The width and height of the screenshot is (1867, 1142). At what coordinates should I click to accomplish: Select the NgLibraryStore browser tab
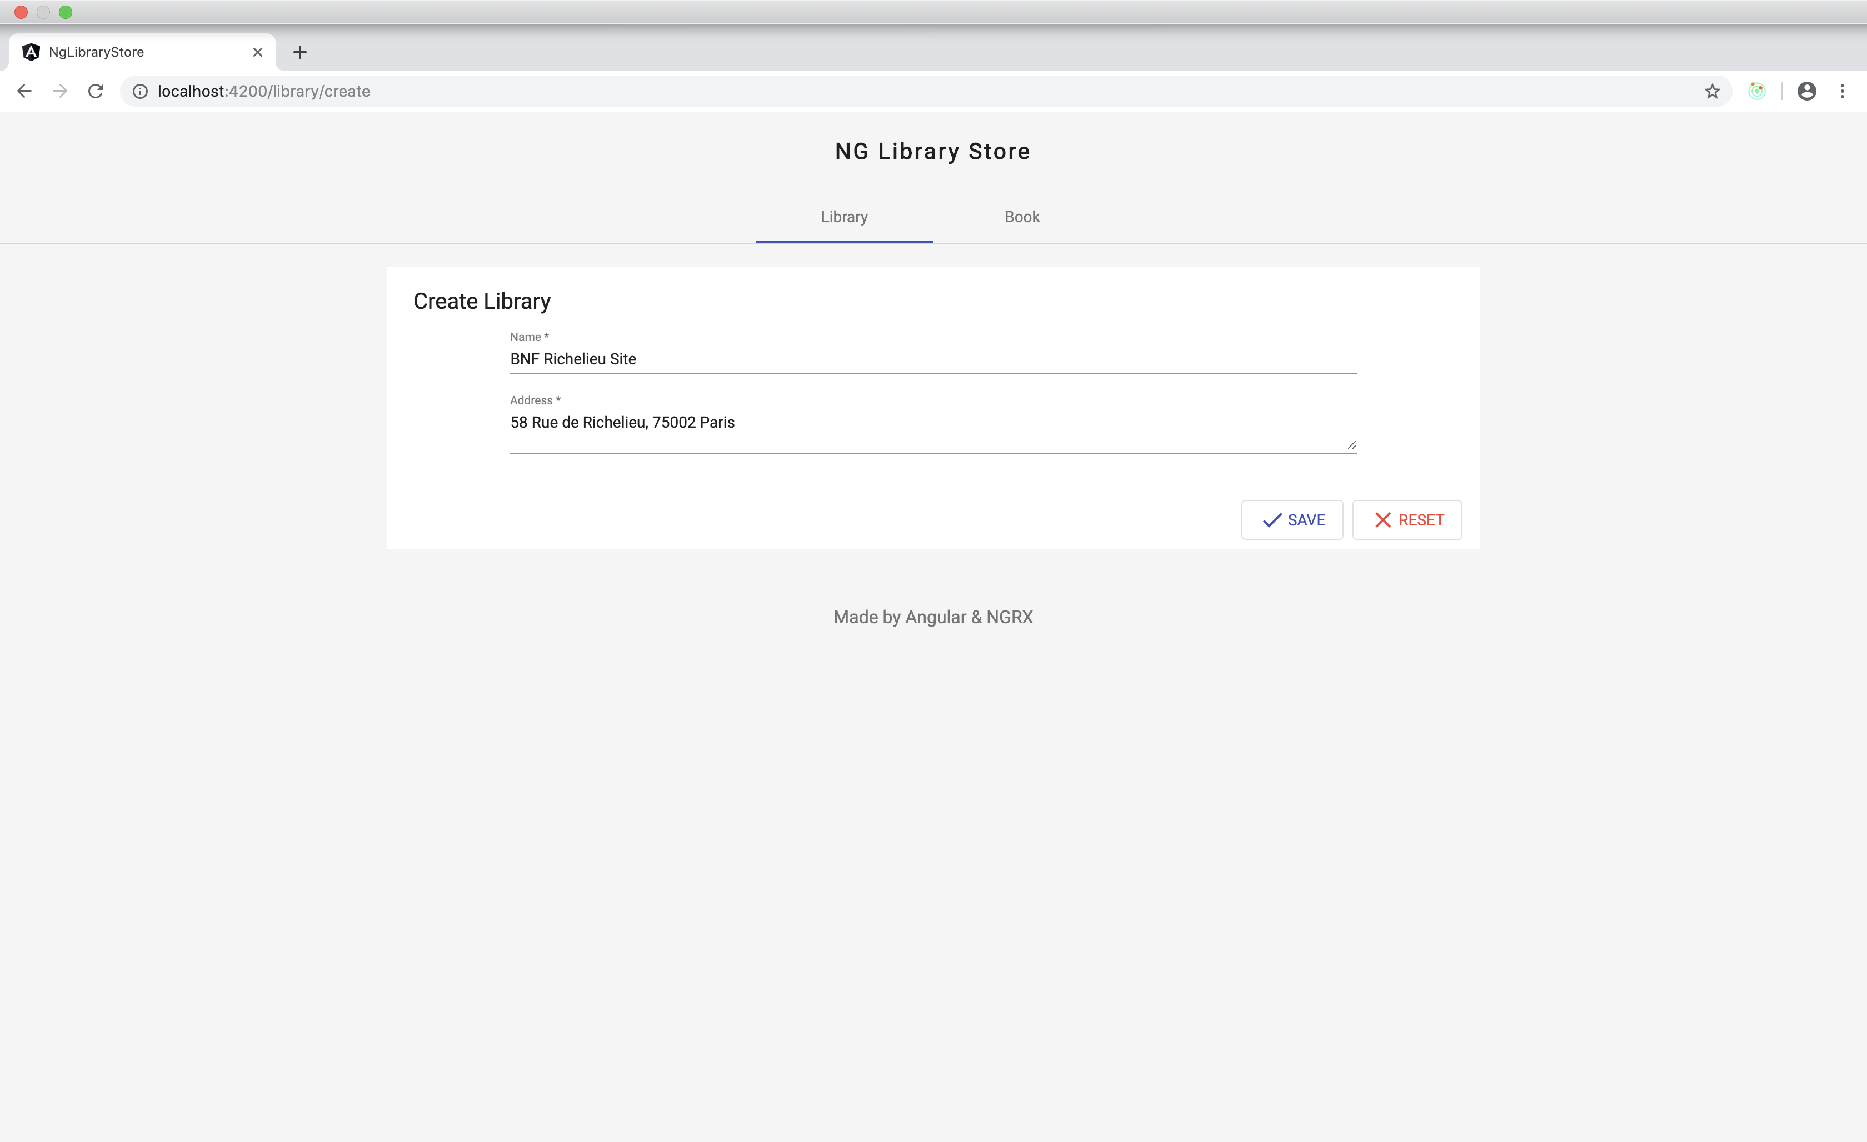(x=142, y=52)
